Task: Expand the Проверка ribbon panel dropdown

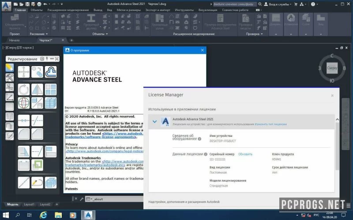Action: (x=254, y=34)
